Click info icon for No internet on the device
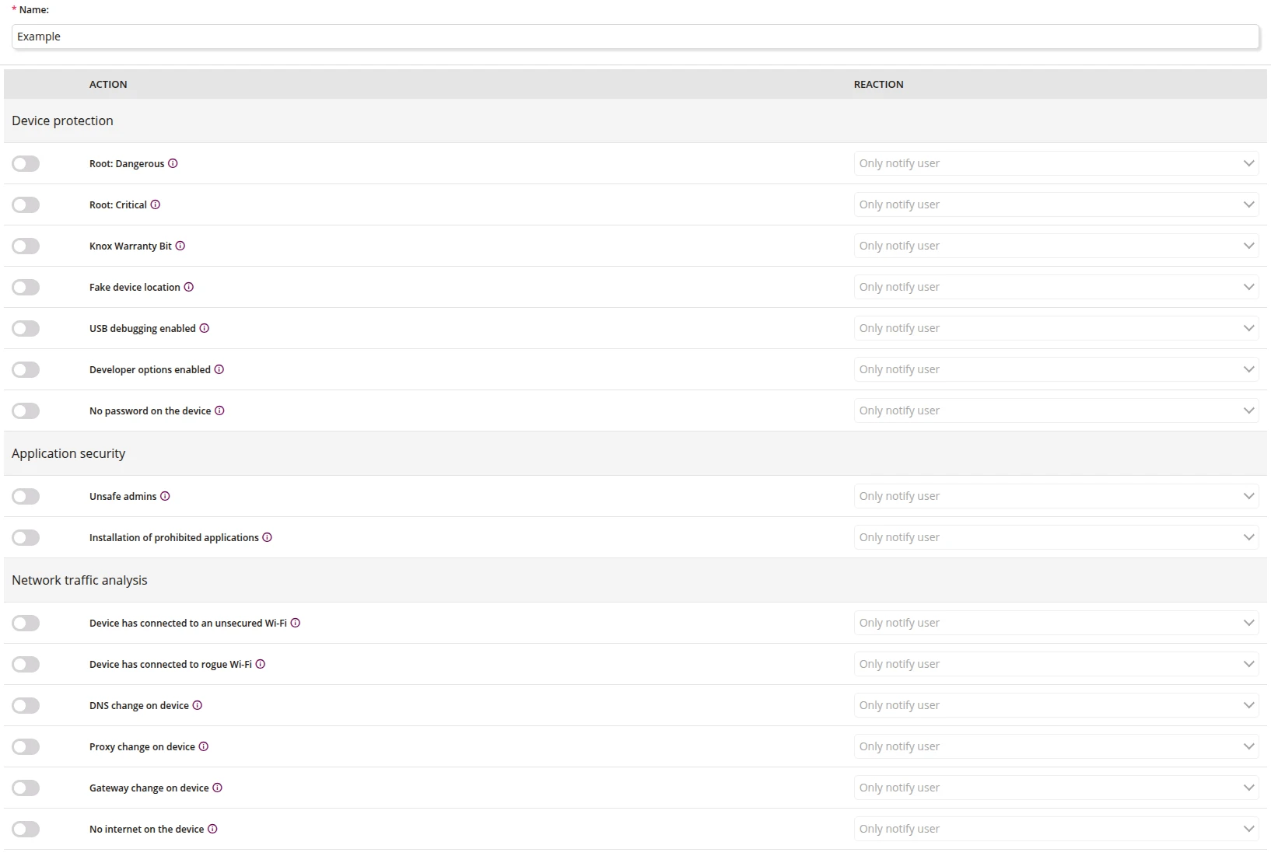 pos(213,829)
